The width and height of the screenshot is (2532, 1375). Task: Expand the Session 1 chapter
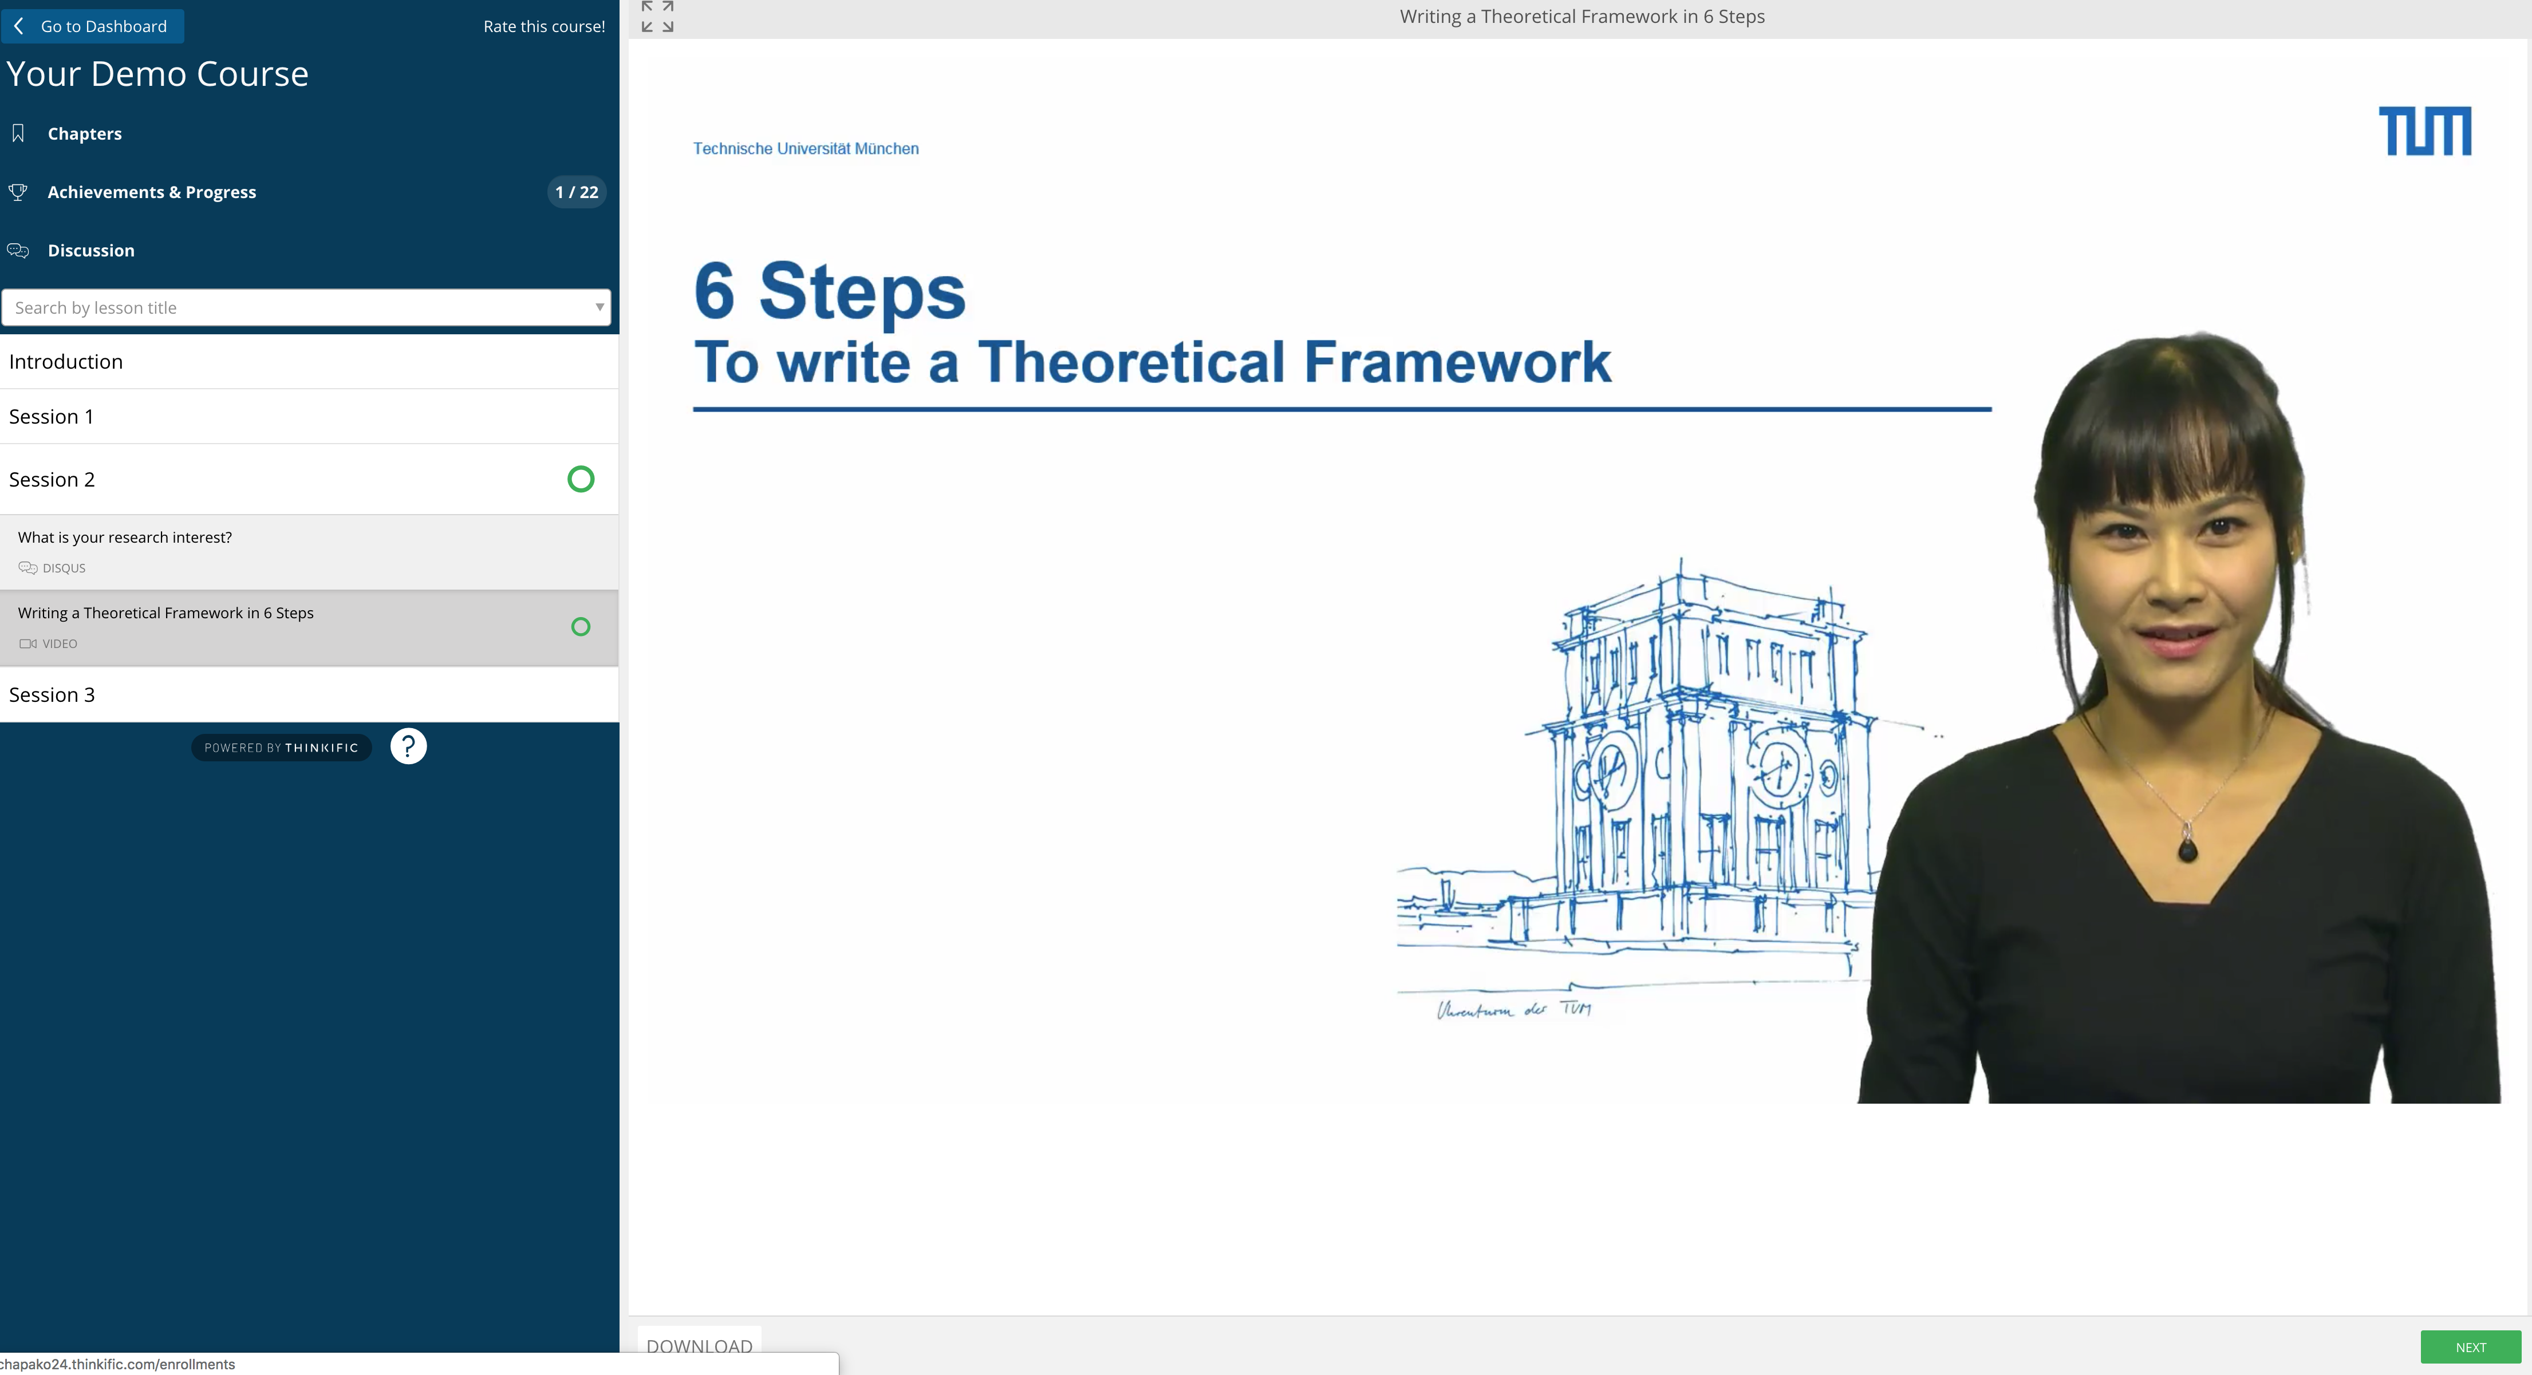point(51,417)
